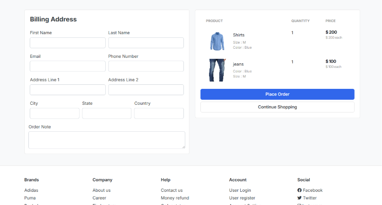Click the Shirts "Size : M" text
This screenshot has height=205, width=382.
pyautogui.click(x=239, y=42)
